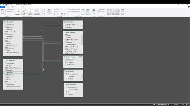Open the Data Type dropdown
This screenshot has width=190, height=106.
click(57, 10)
